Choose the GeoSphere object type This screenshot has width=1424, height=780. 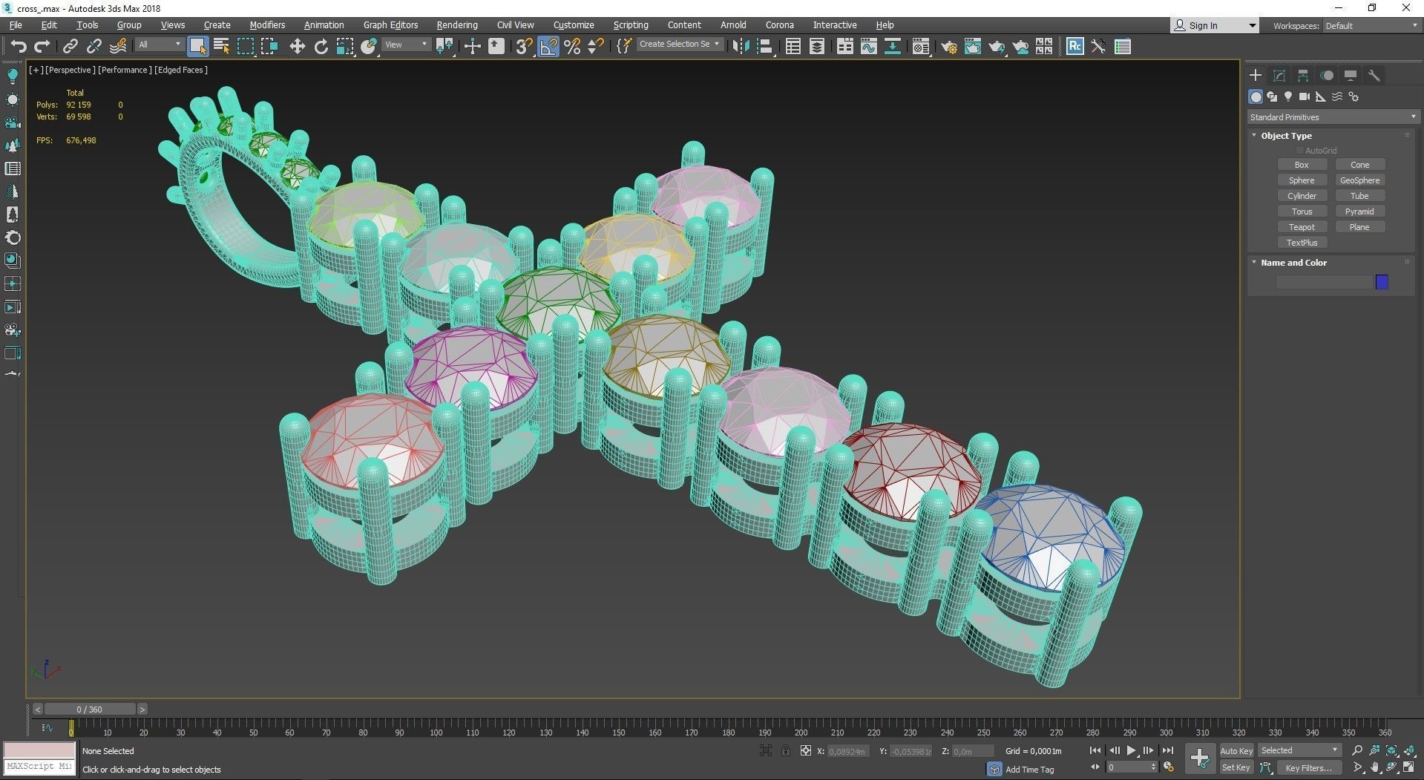click(x=1359, y=180)
